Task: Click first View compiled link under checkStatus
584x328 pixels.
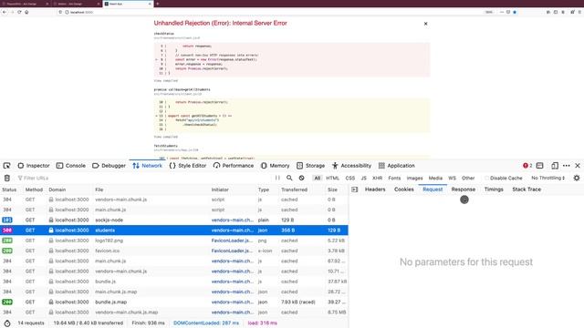Action: click(166, 81)
